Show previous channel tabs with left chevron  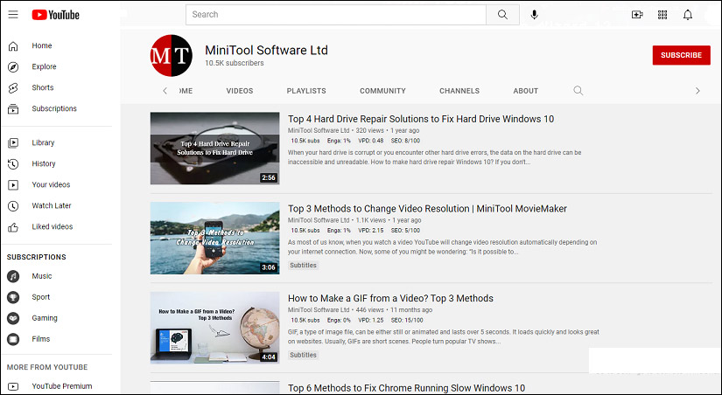pos(165,91)
